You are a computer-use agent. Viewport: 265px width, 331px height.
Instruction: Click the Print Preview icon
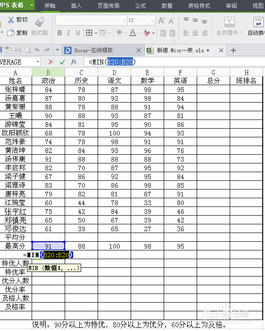(28, 50)
